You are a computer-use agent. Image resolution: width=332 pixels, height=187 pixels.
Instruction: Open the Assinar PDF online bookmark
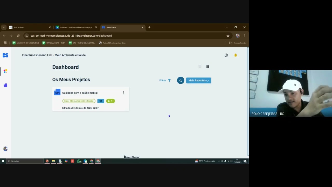(x=112, y=43)
